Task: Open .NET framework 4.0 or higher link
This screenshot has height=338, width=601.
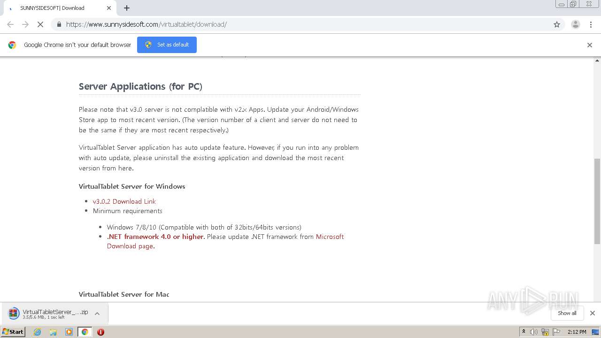Action: tap(156, 237)
